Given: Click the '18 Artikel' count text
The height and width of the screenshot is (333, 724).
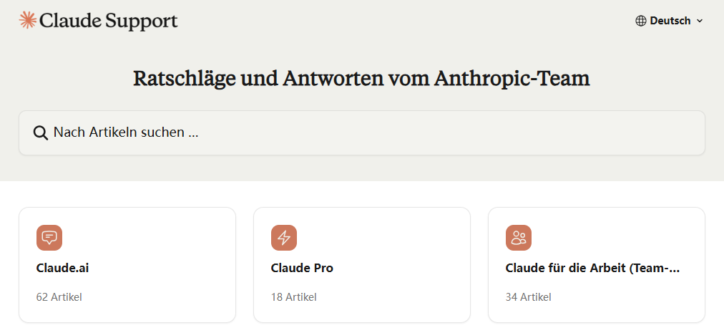Looking at the screenshot, I should click(293, 296).
